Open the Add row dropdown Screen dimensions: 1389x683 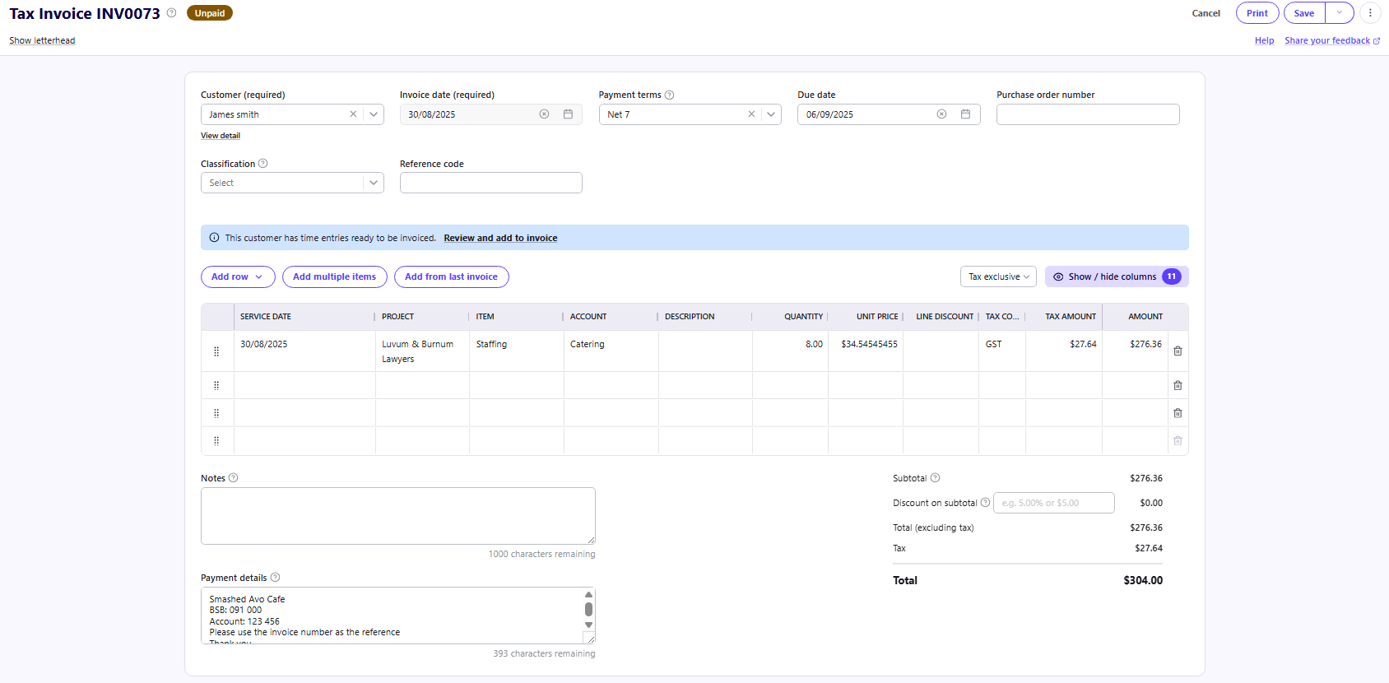click(237, 276)
